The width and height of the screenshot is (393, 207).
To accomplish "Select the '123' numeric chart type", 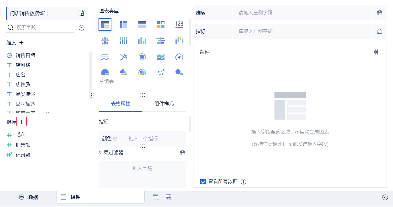I will (179, 25).
